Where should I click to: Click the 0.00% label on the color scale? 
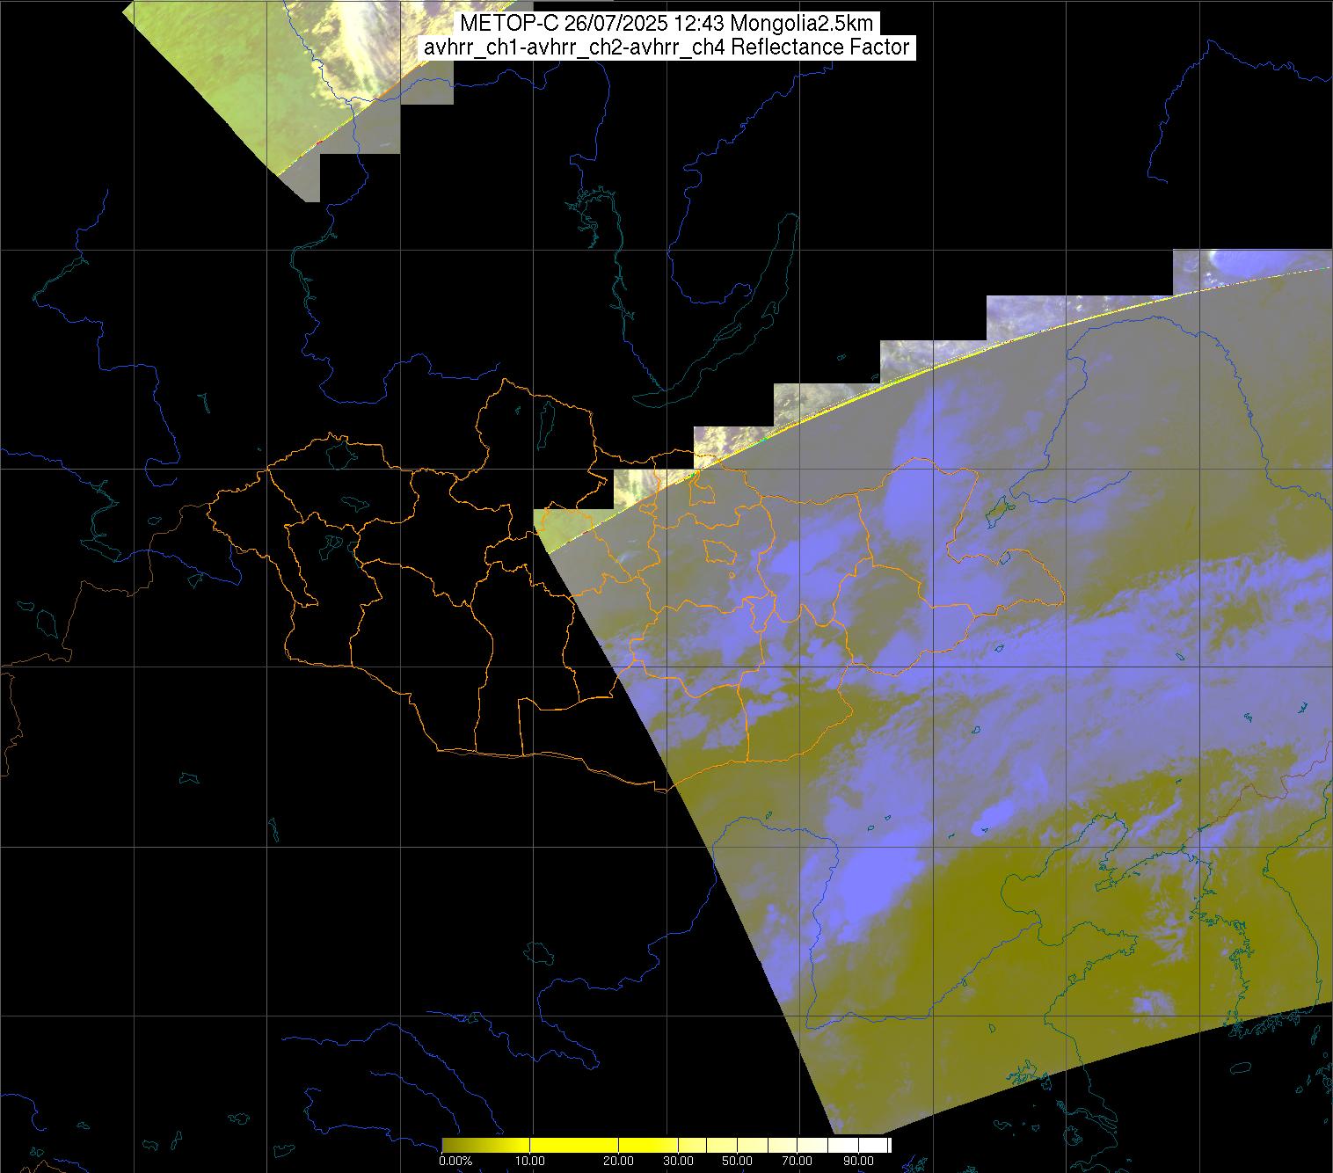(455, 1161)
